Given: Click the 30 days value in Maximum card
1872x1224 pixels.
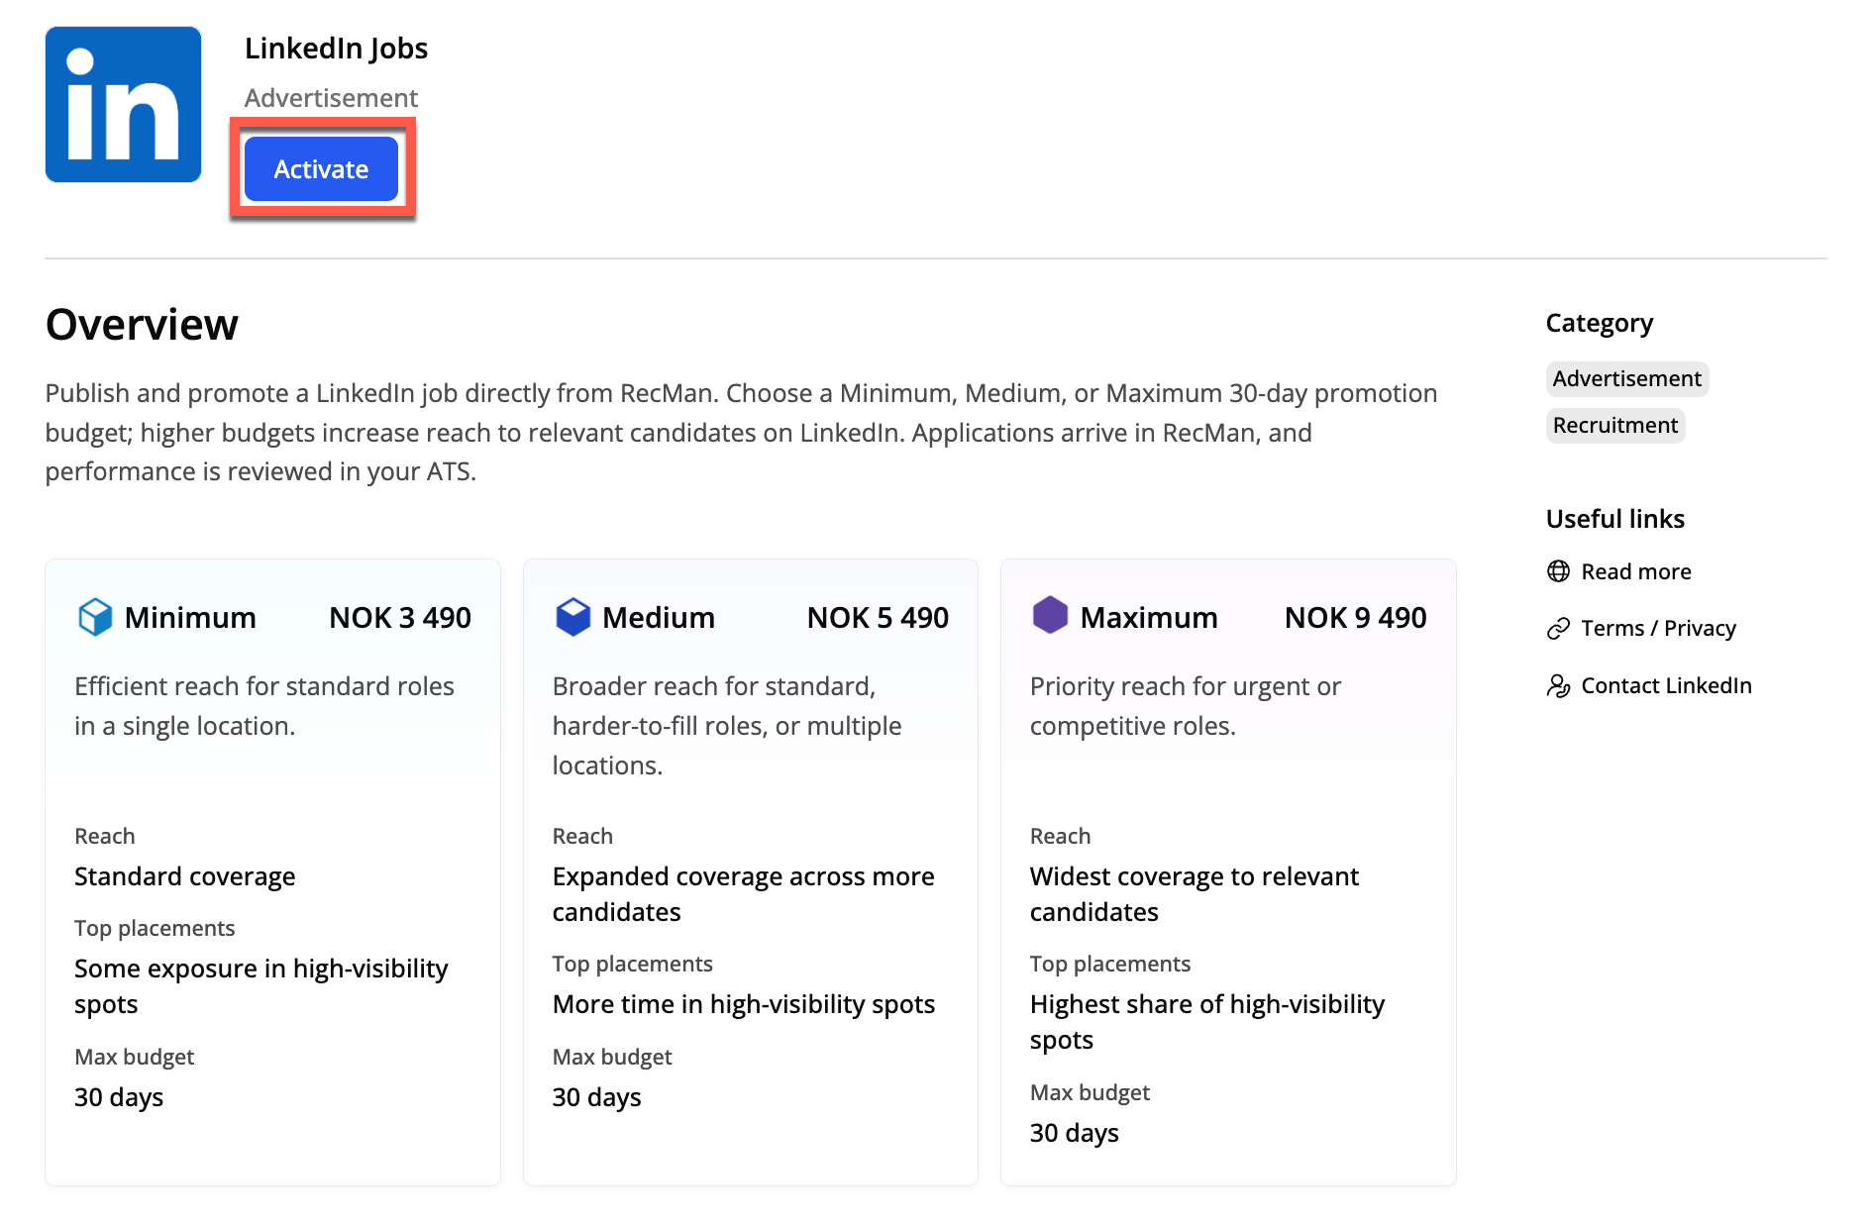Looking at the screenshot, I should (x=1075, y=1133).
